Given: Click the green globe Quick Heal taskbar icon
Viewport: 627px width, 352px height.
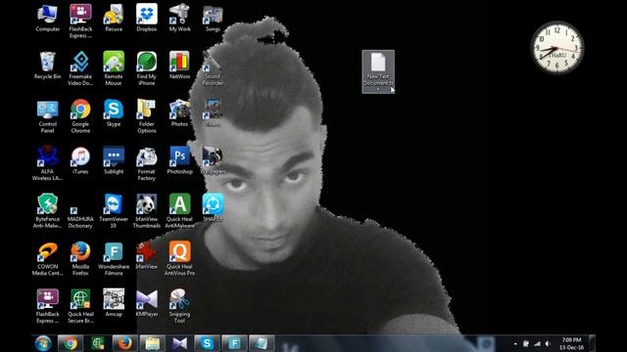Looking at the screenshot, I should click(98, 343).
